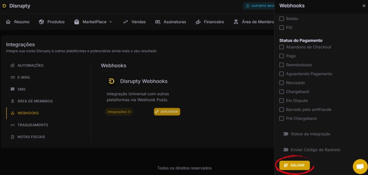Tick the Aguardando Pagamento checkbox
This screenshot has height=175, width=368.
(281, 74)
